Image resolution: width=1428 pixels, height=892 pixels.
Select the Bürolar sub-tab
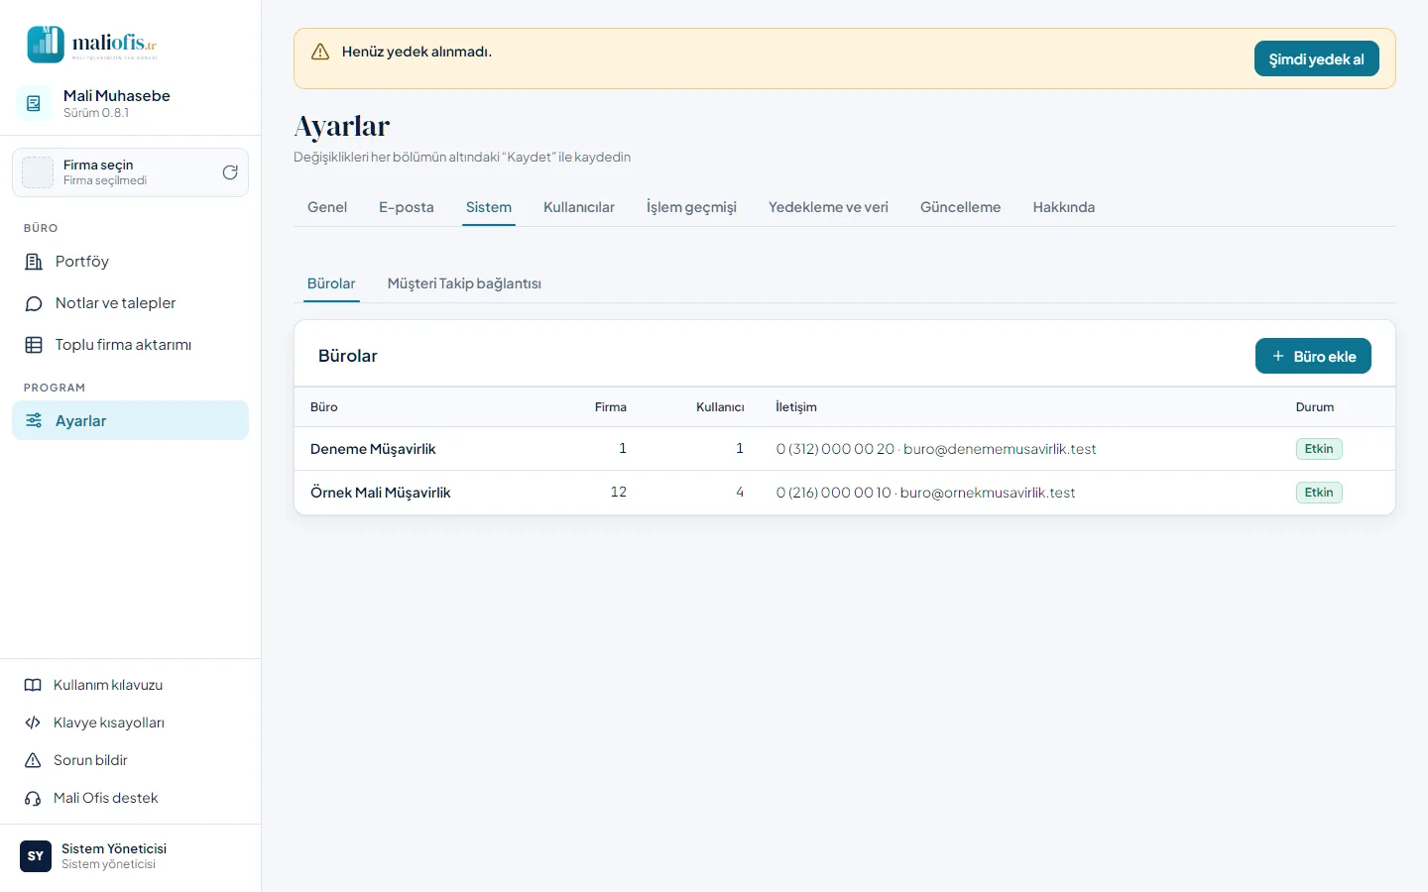click(331, 283)
